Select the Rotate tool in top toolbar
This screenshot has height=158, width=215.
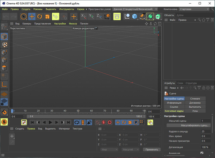coord(40,16)
